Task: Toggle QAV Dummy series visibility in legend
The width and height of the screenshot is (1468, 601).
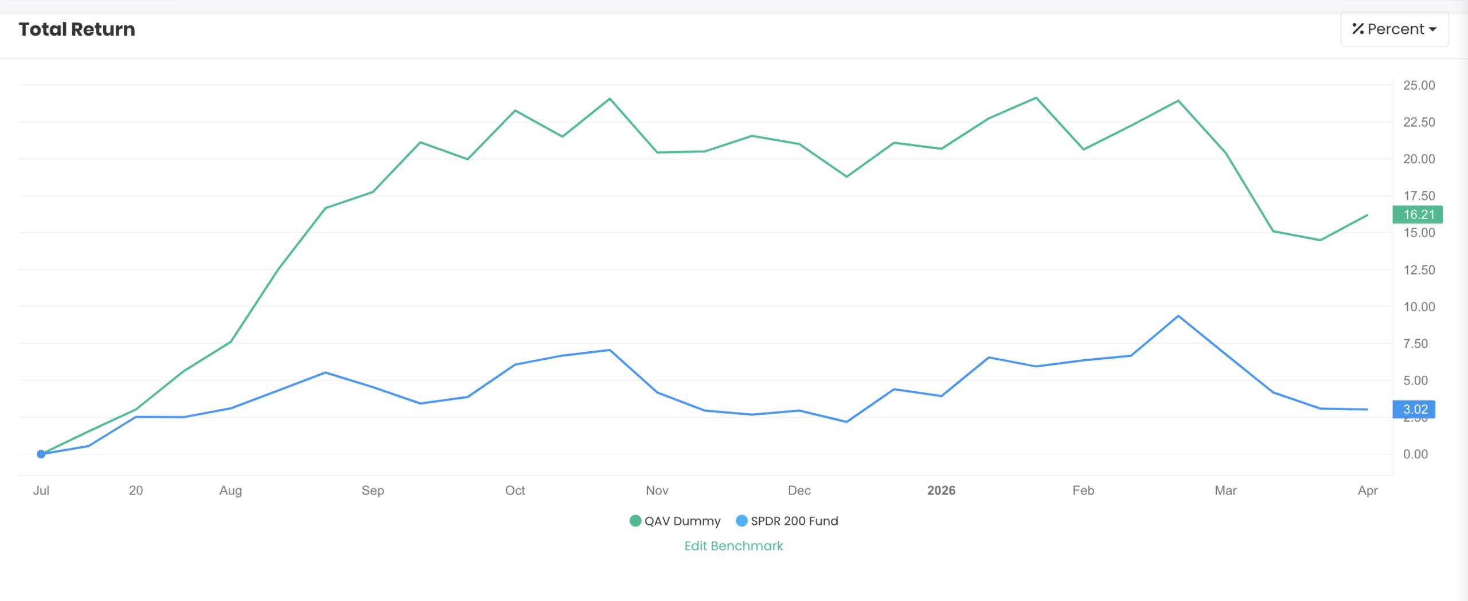Action: (682, 521)
